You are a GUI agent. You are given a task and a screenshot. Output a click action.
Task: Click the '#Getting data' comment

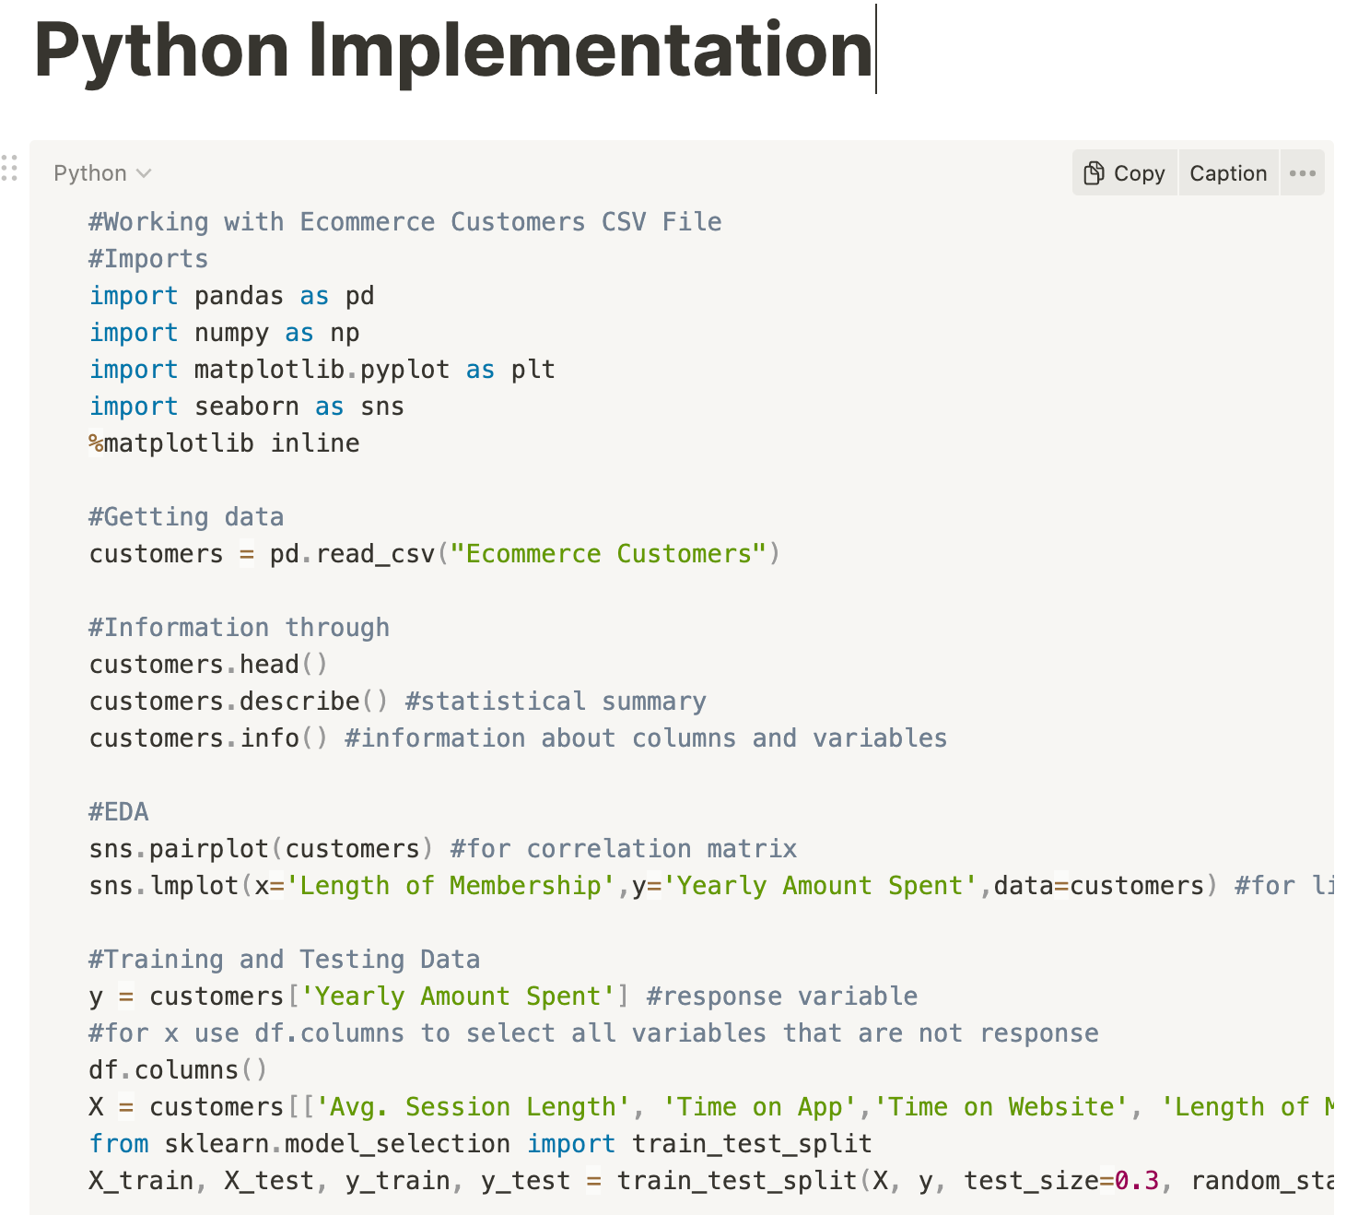(186, 517)
